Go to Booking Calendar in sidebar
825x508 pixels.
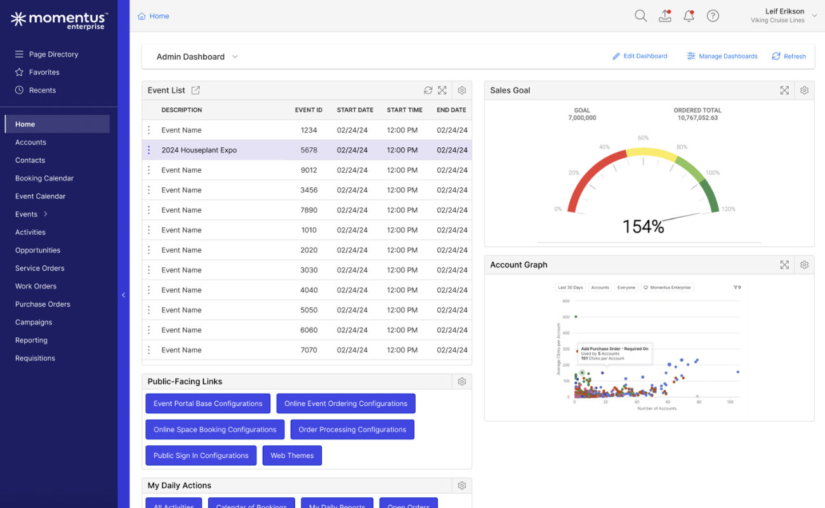point(44,178)
